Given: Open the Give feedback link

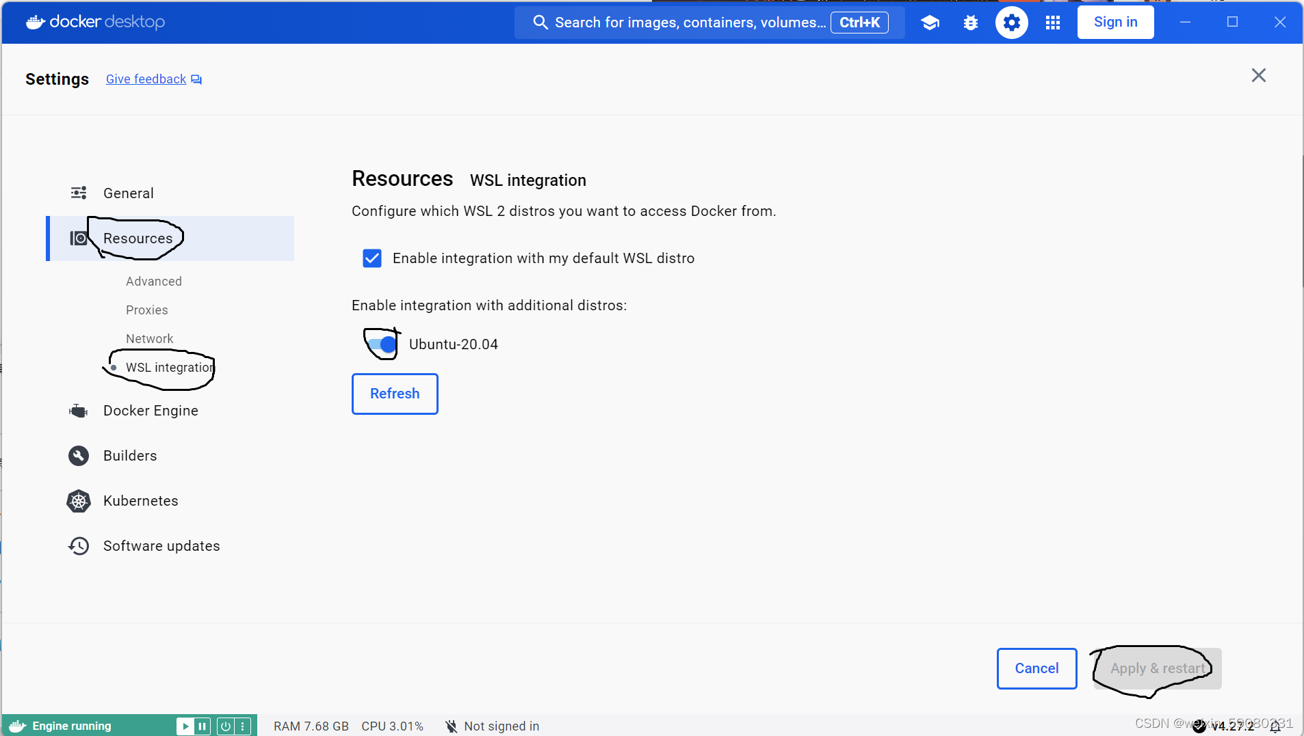Looking at the screenshot, I should (145, 79).
